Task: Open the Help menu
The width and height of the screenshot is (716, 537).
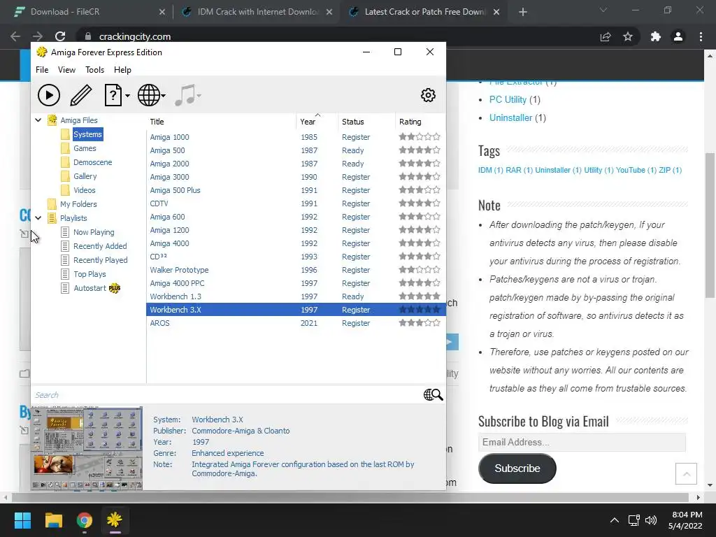Action: (x=122, y=70)
